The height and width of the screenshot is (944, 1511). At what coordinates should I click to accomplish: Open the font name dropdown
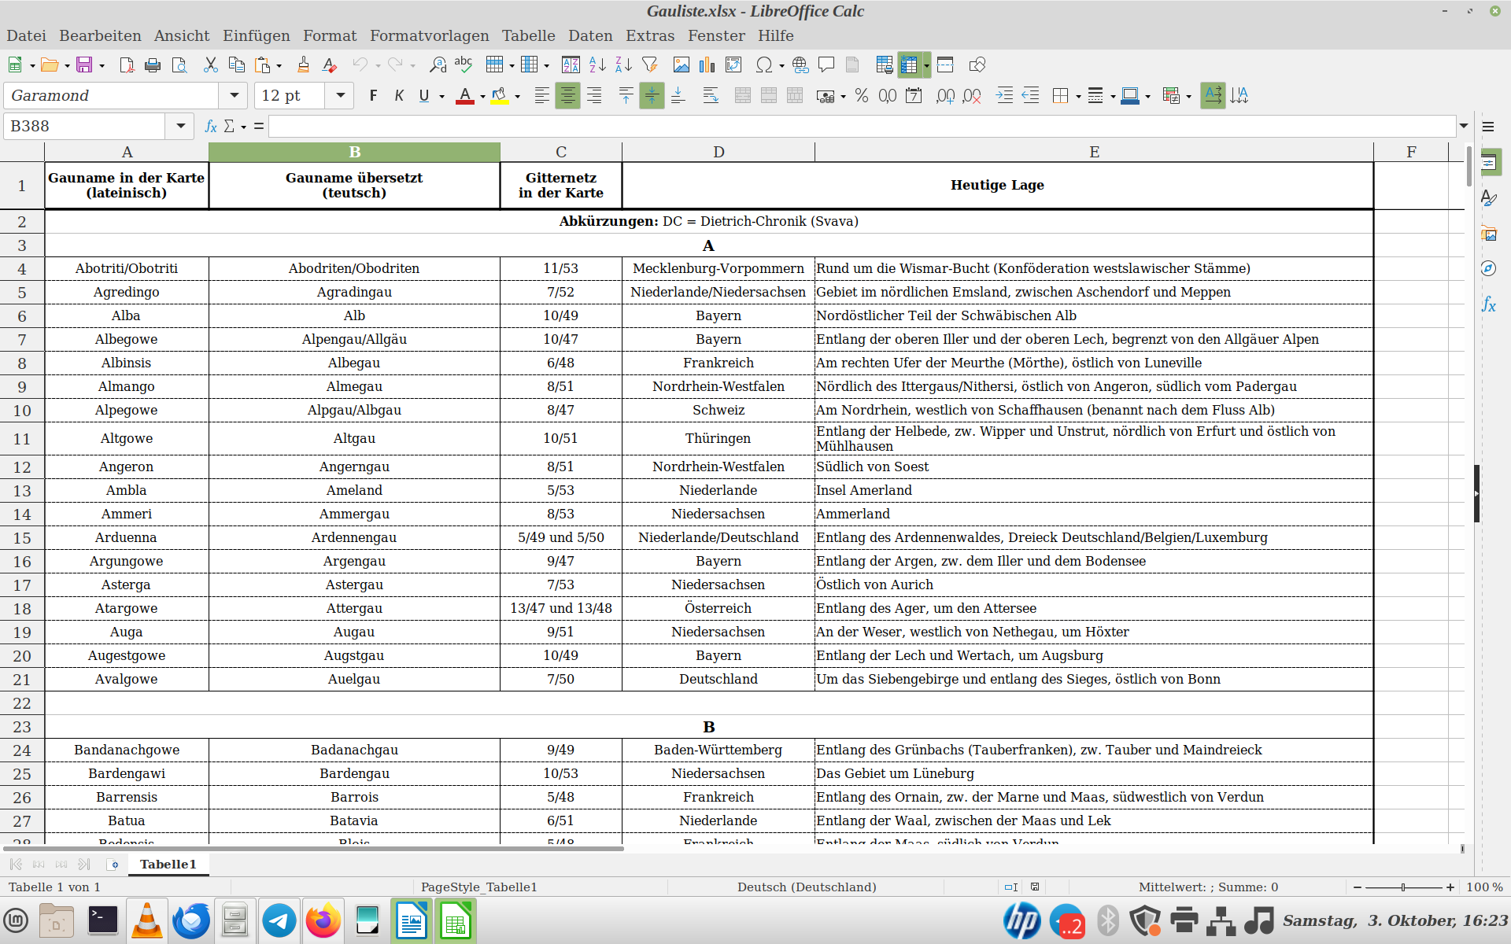pyautogui.click(x=234, y=95)
